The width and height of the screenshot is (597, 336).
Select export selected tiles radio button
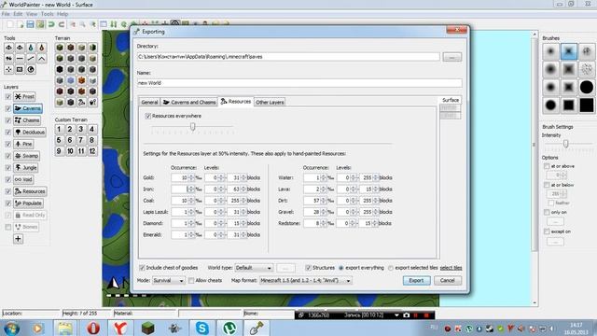point(390,268)
